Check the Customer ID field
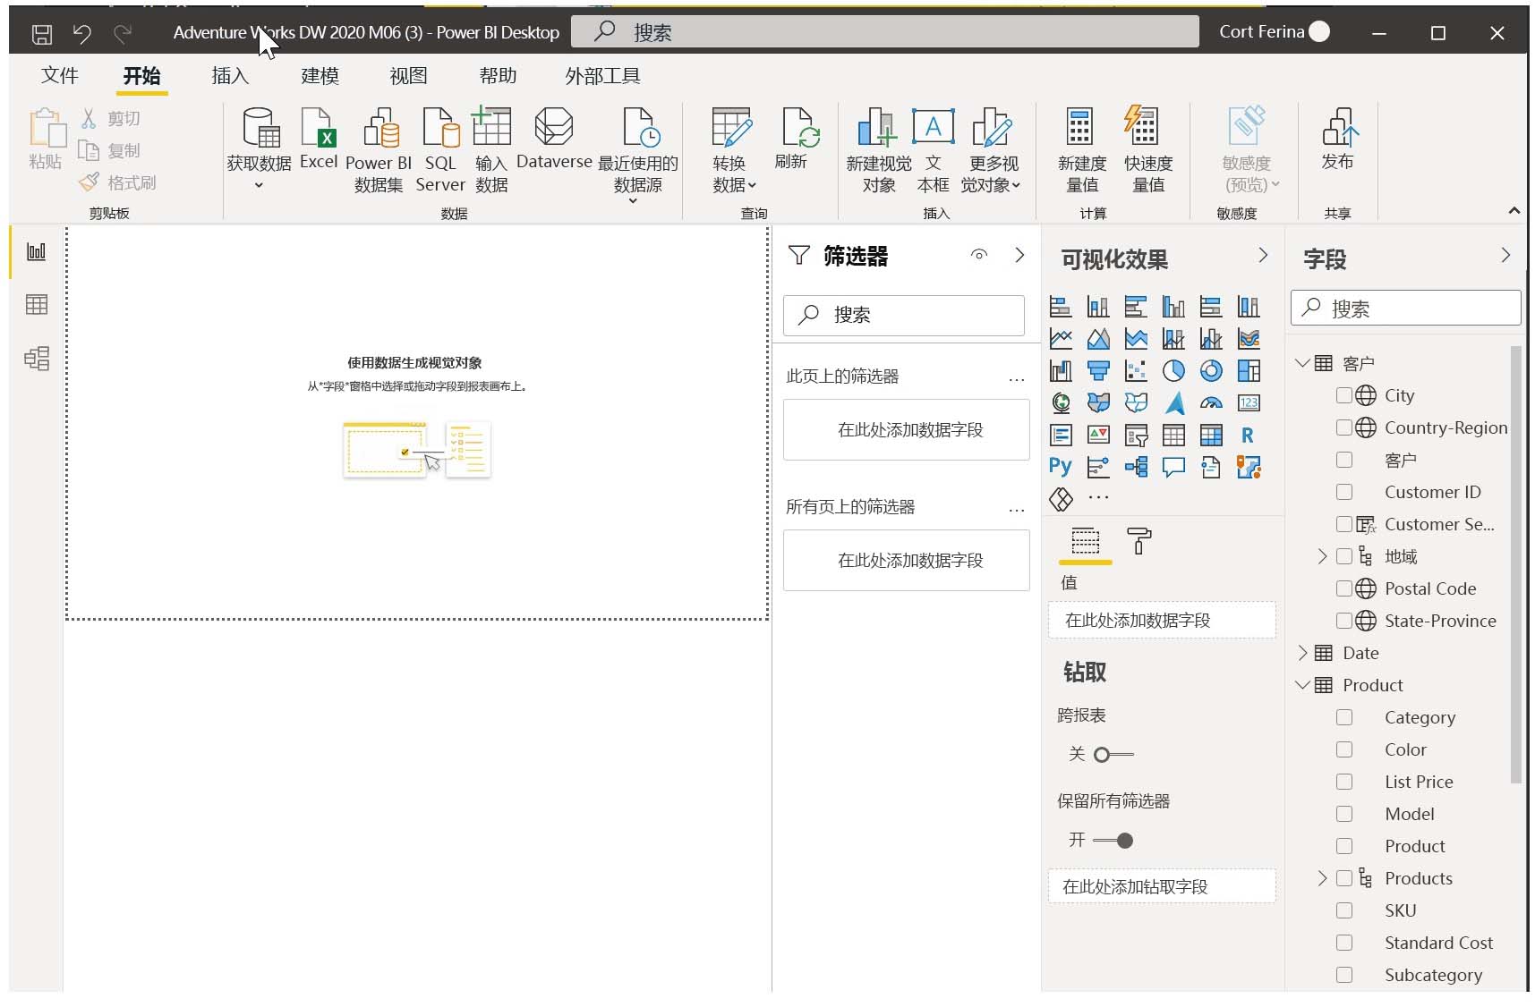 [1343, 492]
